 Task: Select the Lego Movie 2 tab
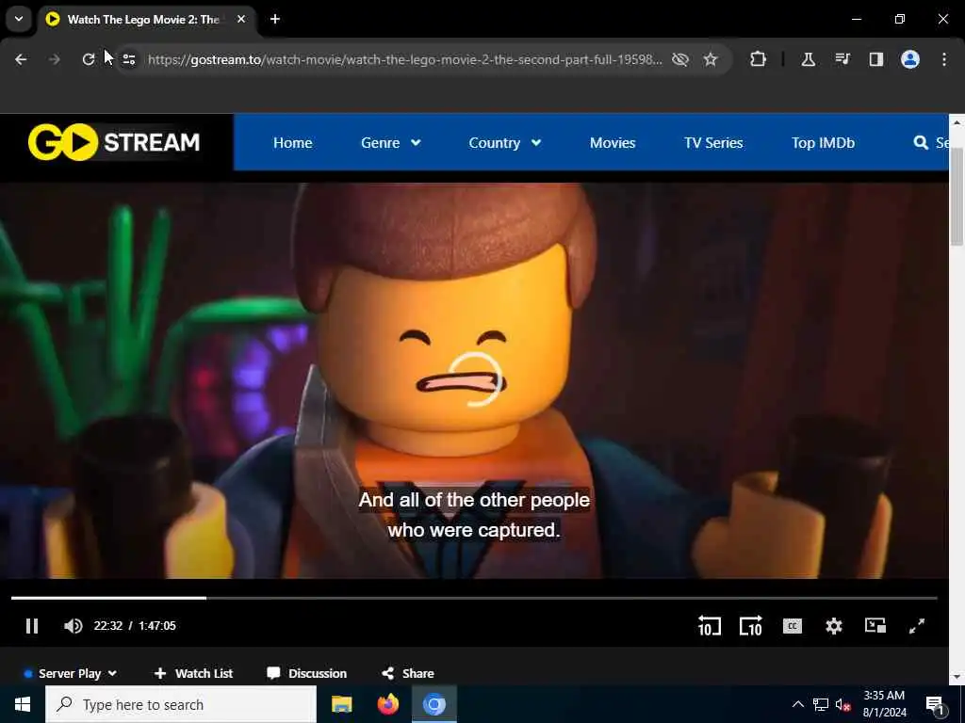(x=143, y=20)
